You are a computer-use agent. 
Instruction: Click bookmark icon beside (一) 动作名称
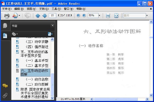pyautogui.click(x=17, y=79)
